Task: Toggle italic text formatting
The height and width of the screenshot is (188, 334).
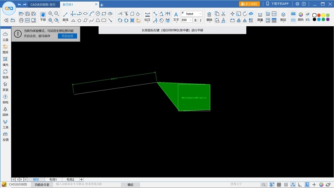Action: [x=200, y=20]
